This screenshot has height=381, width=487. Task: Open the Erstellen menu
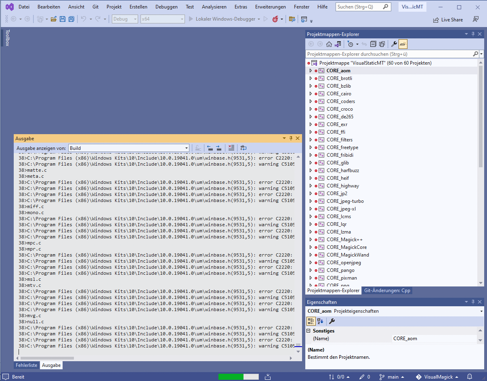[x=139, y=7]
